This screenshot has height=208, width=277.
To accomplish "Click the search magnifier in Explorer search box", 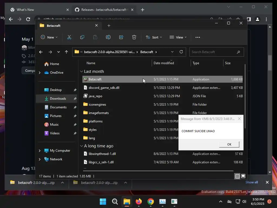I will point(238,52).
